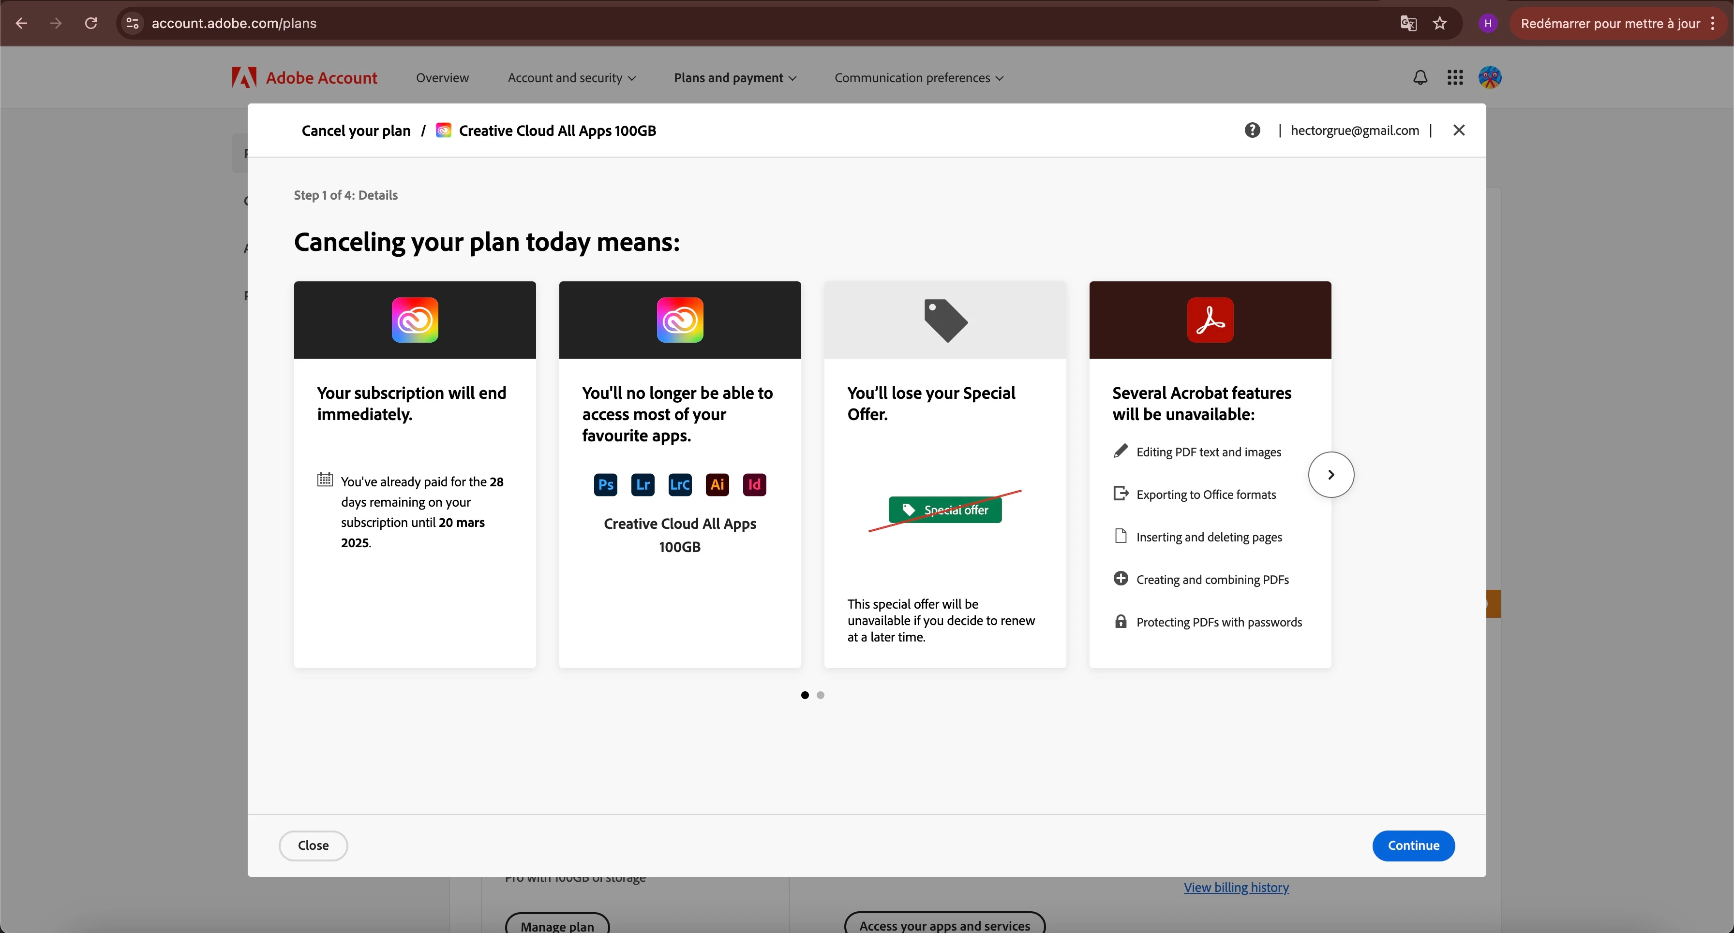This screenshot has width=1734, height=933.
Task: Advance carousel with next arrow button
Action: tap(1331, 475)
